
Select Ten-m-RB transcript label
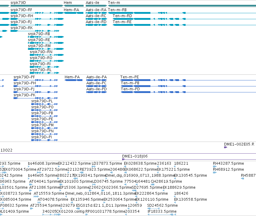117,10
